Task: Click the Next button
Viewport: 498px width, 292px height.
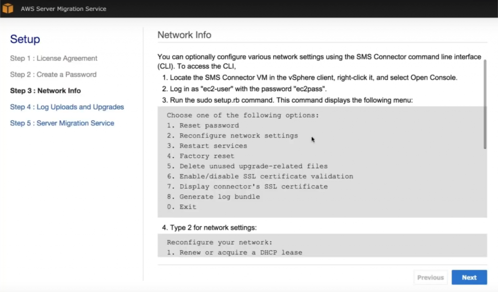Action: pyautogui.click(x=469, y=277)
